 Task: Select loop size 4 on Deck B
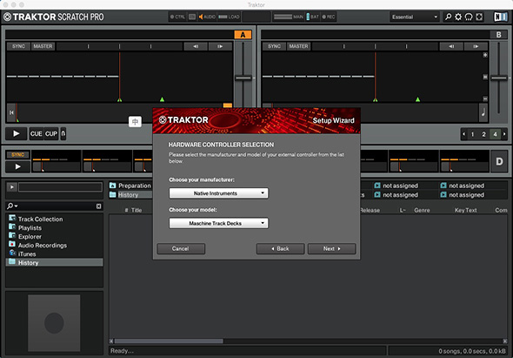pyautogui.click(x=495, y=134)
